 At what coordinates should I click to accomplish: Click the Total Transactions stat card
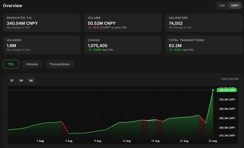pyautogui.click(x=204, y=45)
